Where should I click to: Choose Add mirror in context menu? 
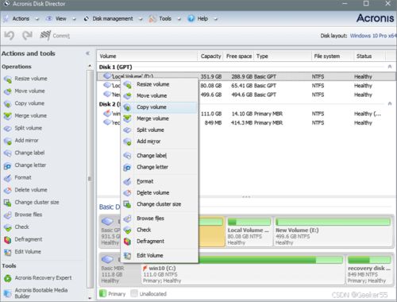[x=160, y=141]
